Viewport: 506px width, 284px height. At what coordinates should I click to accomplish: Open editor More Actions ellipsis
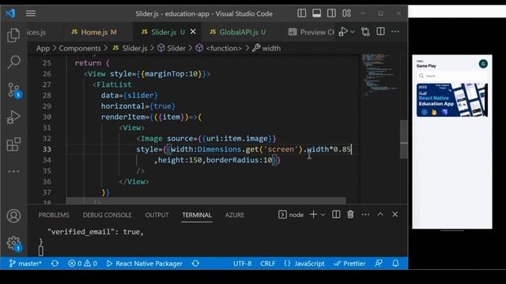[x=395, y=32]
